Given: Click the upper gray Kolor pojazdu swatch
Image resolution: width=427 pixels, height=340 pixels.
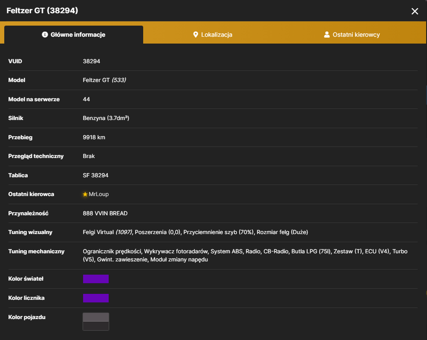Looking at the screenshot, I should 96,317.
